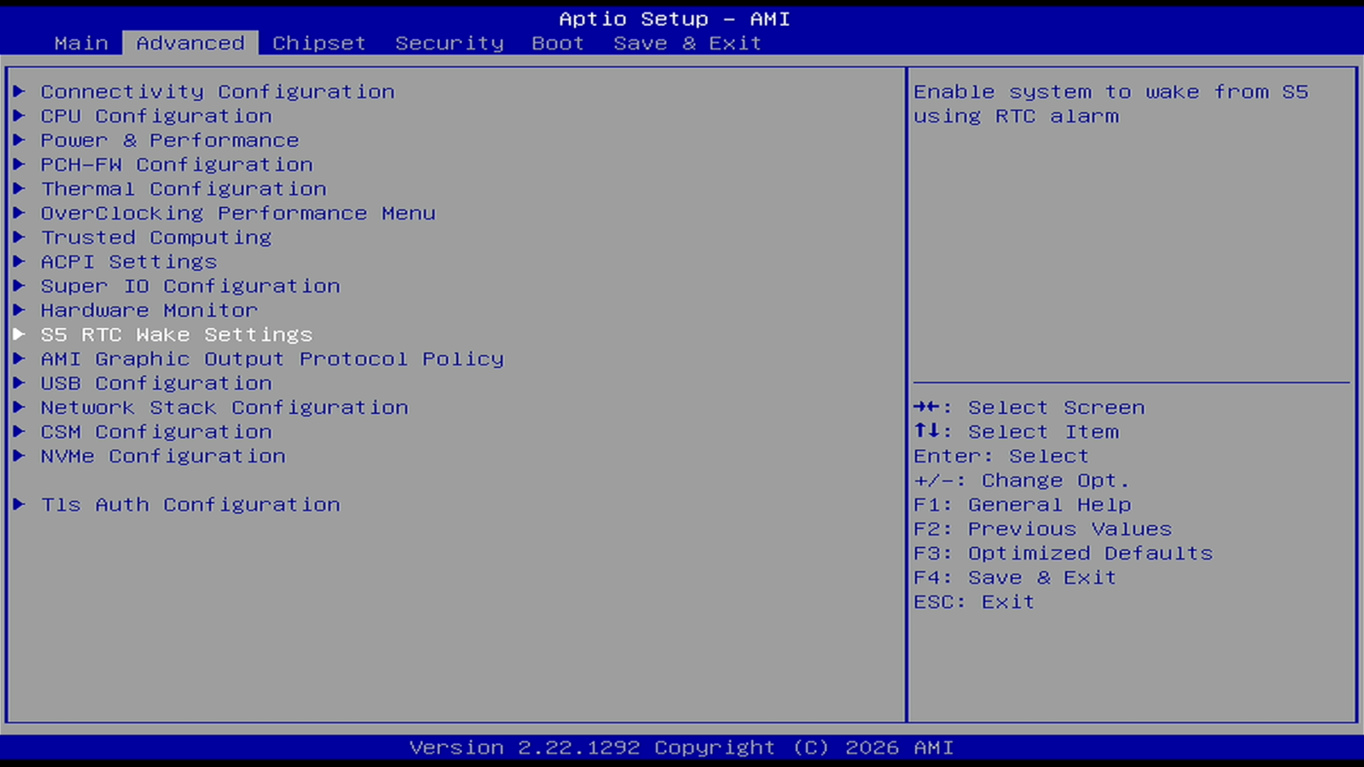
Task: Open the Boot tab
Action: coord(558,43)
